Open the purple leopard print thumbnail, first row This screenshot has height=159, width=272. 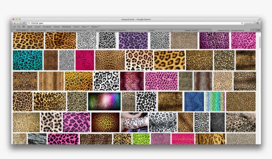[133, 40]
